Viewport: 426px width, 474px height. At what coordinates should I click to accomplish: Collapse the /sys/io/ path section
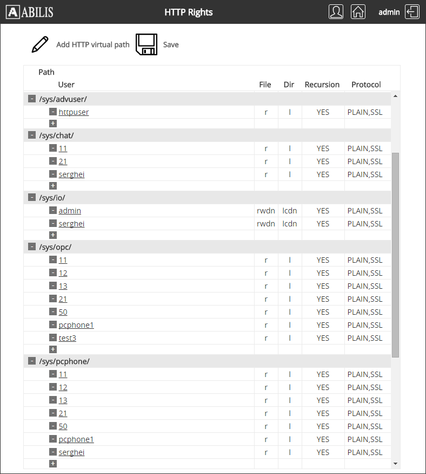point(32,197)
